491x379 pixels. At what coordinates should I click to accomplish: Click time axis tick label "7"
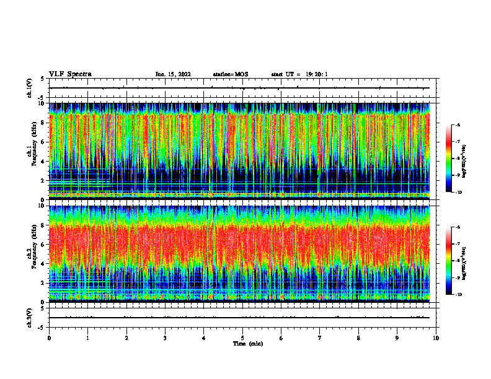320,338
